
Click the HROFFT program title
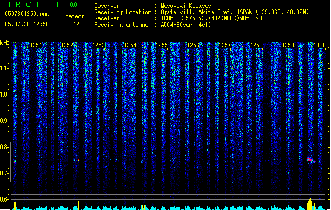tap(33, 4)
